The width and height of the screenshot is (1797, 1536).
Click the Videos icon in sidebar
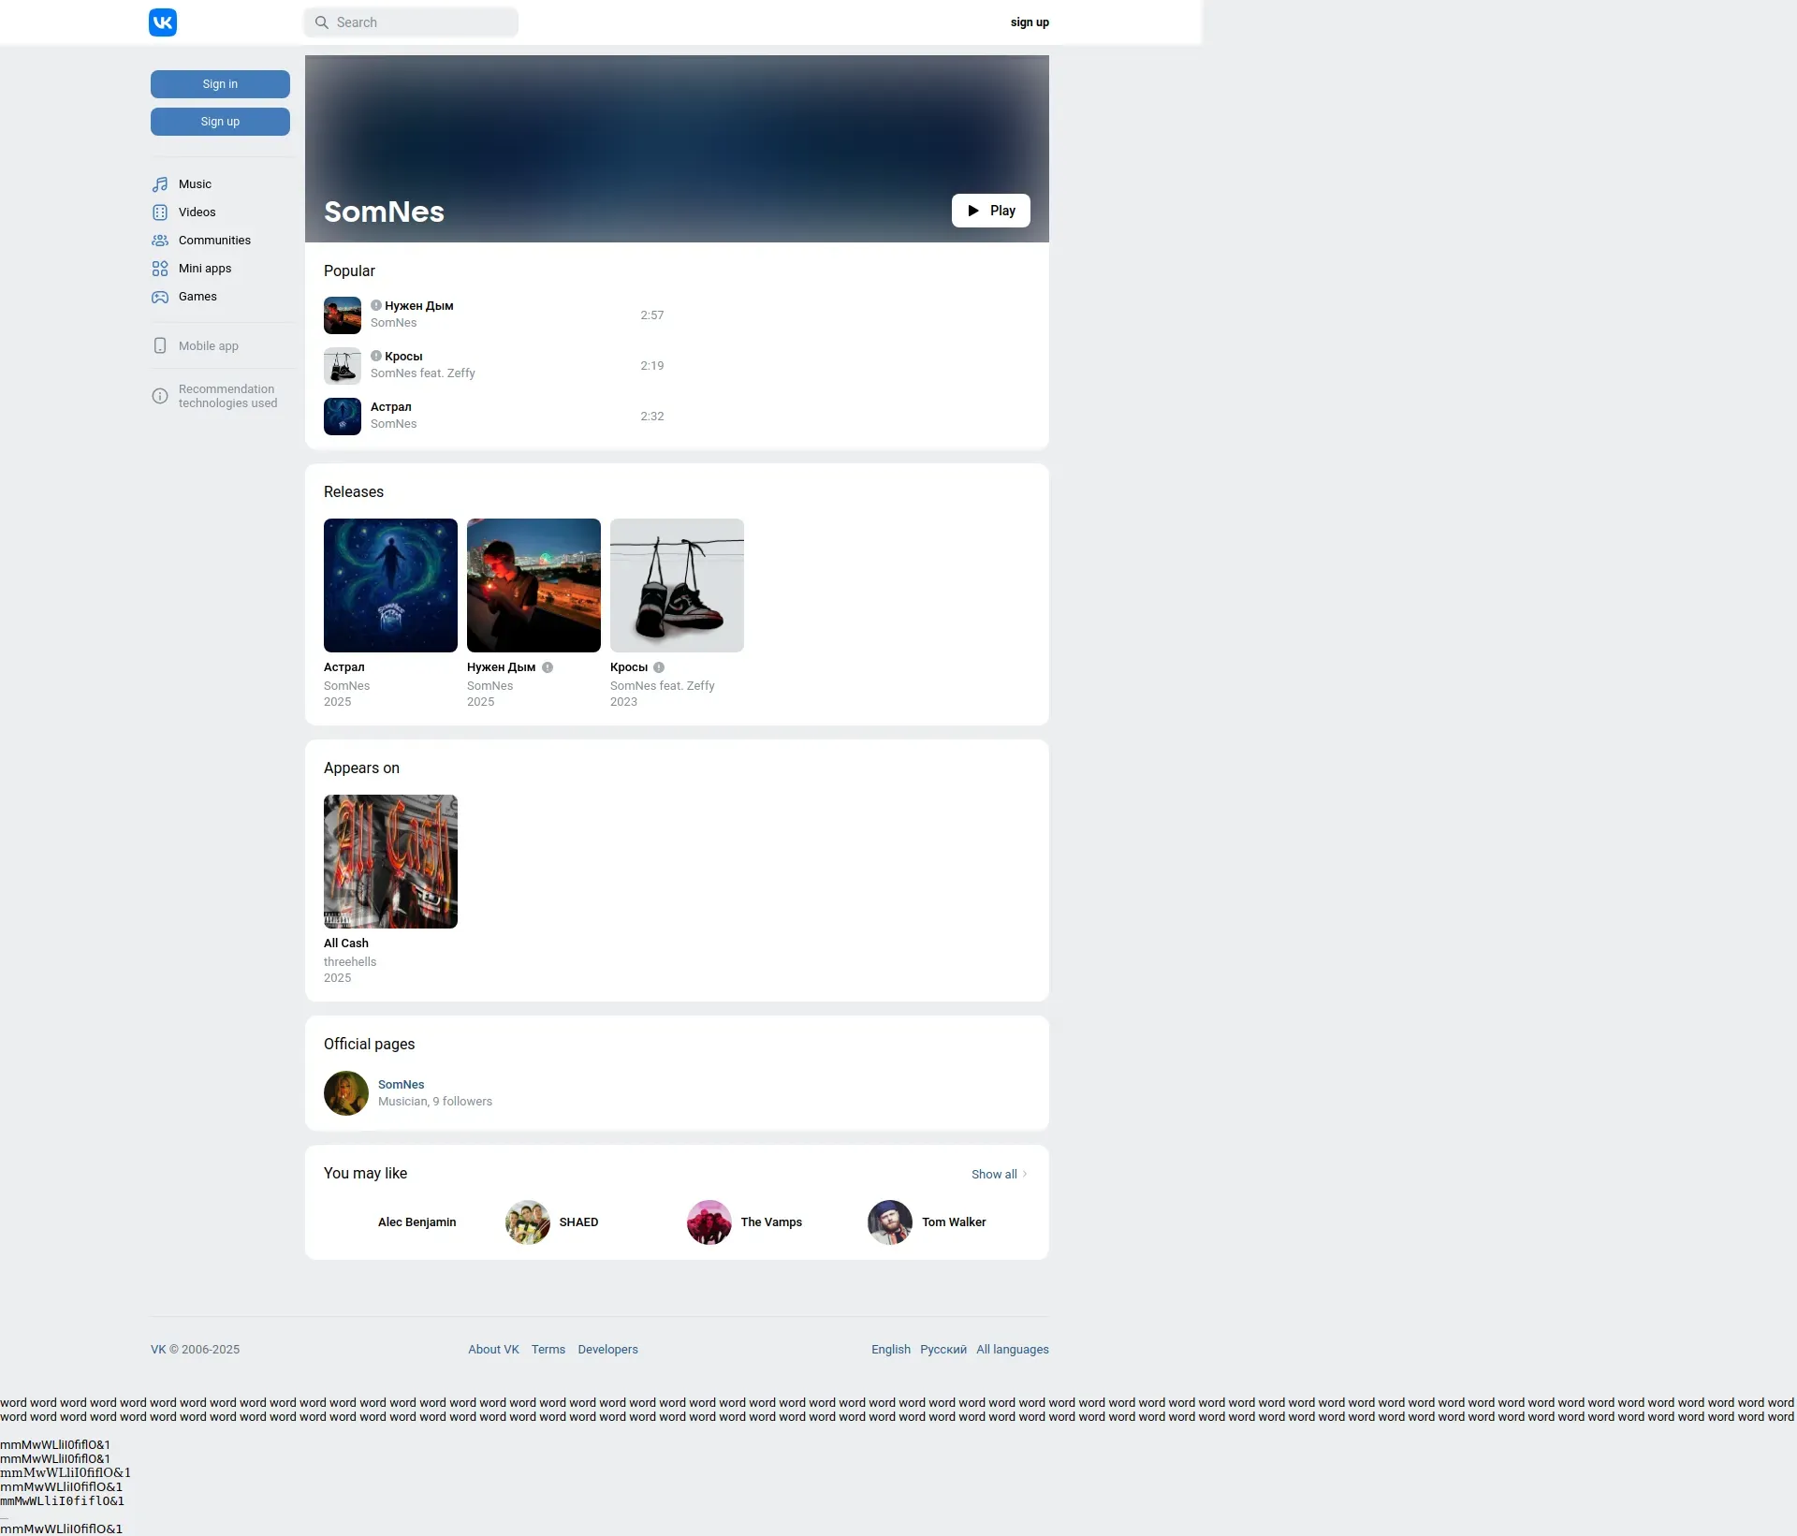[160, 212]
